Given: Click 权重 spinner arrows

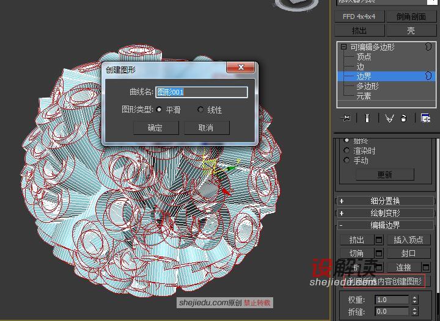Looking at the screenshot, I should pyautogui.click(x=415, y=300).
